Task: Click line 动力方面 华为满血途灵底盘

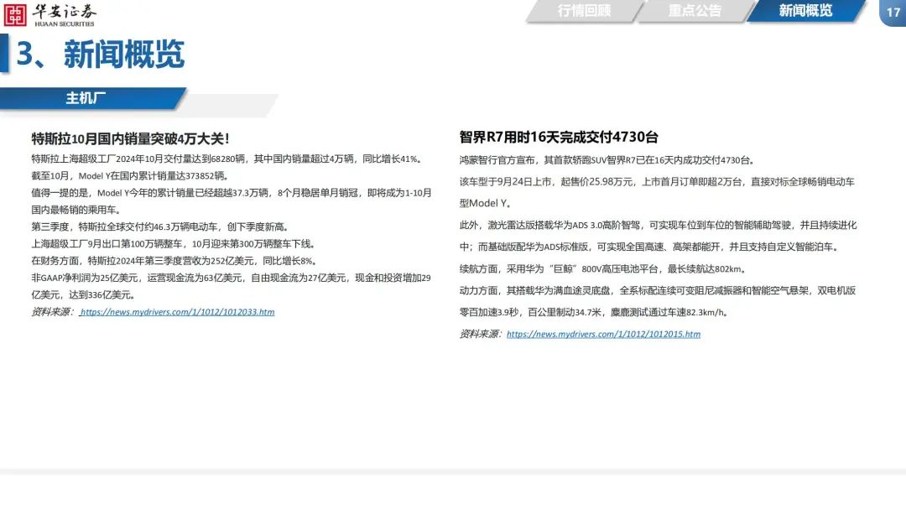Action: click(658, 290)
